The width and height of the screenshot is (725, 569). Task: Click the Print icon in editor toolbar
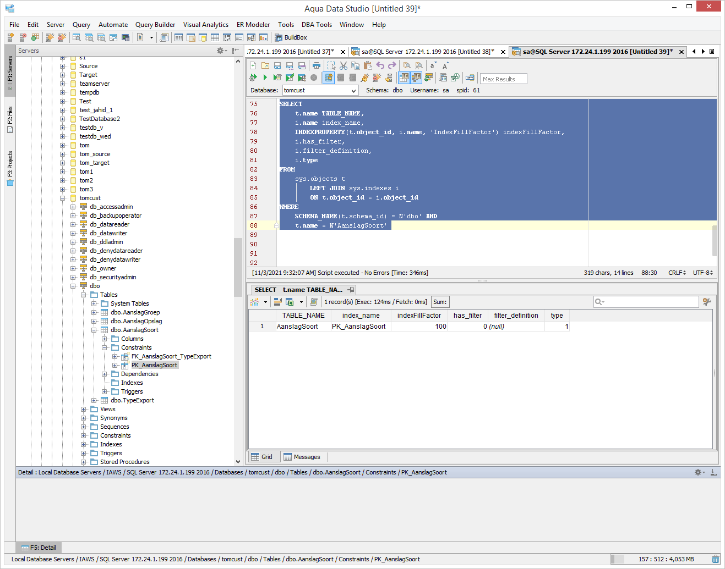coord(317,65)
